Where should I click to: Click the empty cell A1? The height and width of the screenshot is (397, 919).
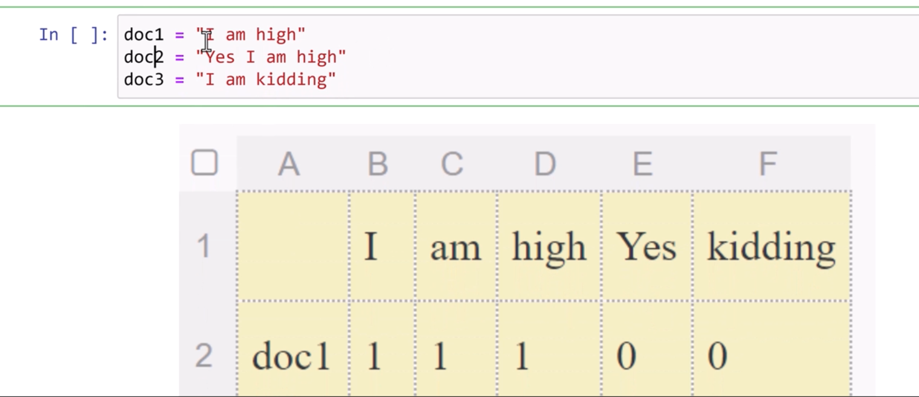pyautogui.click(x=292, y=246)
